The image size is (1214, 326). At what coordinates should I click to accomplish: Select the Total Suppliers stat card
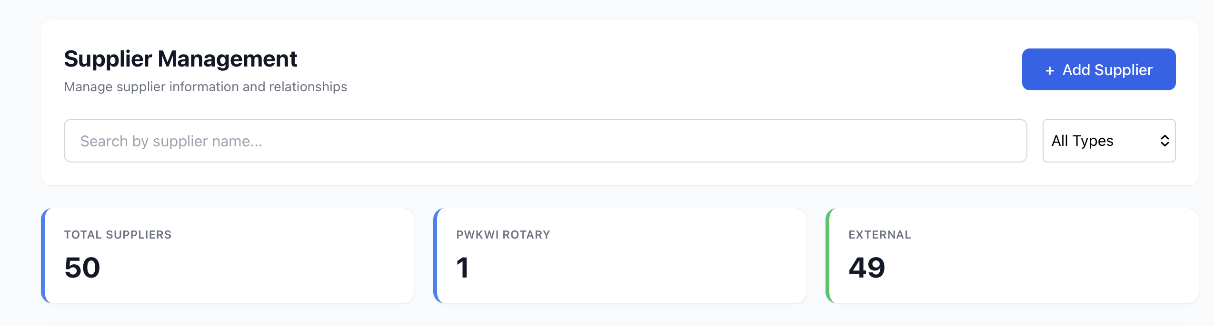229,256
